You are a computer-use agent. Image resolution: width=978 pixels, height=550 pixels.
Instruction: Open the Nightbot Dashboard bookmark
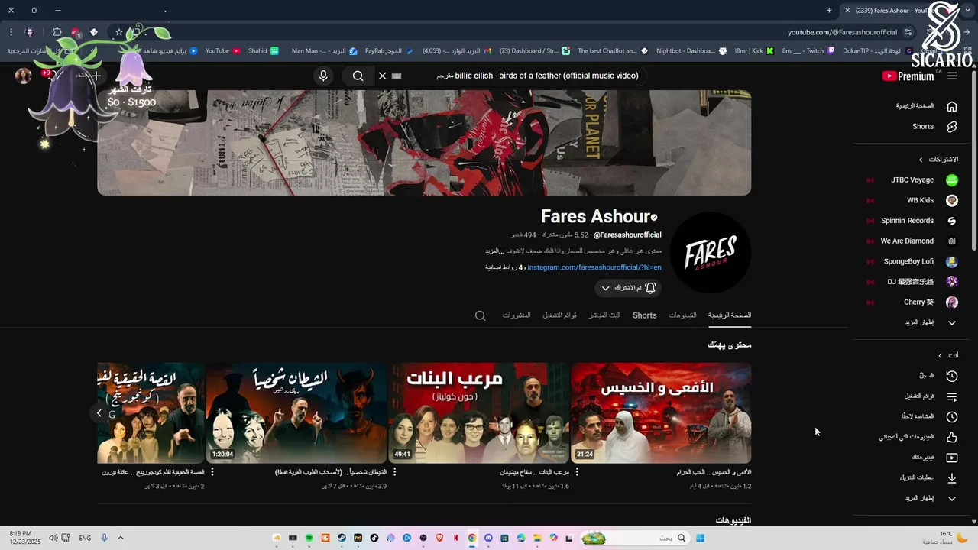[x=691, y=51]
